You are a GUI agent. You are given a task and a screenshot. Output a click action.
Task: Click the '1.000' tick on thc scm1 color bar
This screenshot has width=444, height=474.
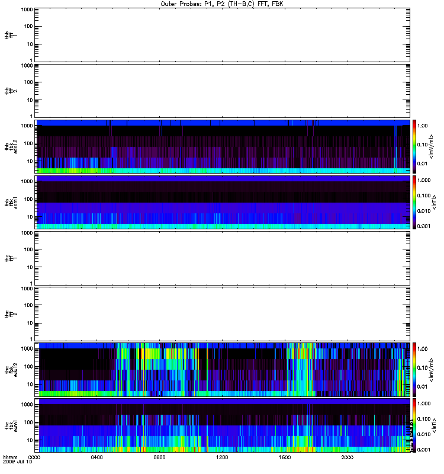tap(424, 403)
